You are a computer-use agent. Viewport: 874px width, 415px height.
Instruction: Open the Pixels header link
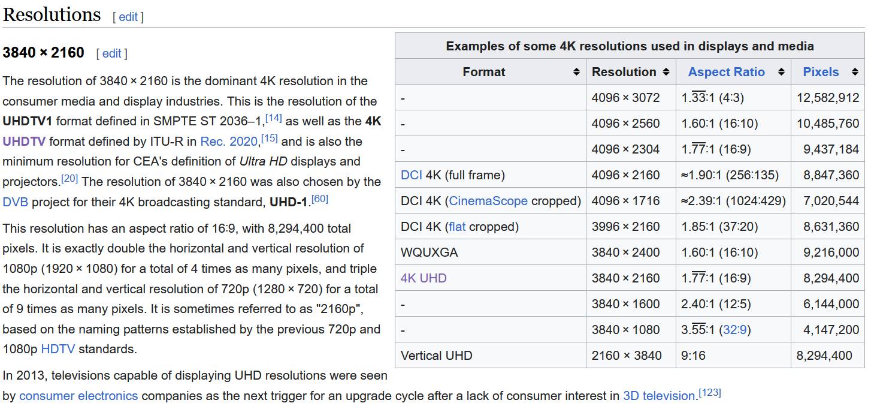(x=821, y=72)
